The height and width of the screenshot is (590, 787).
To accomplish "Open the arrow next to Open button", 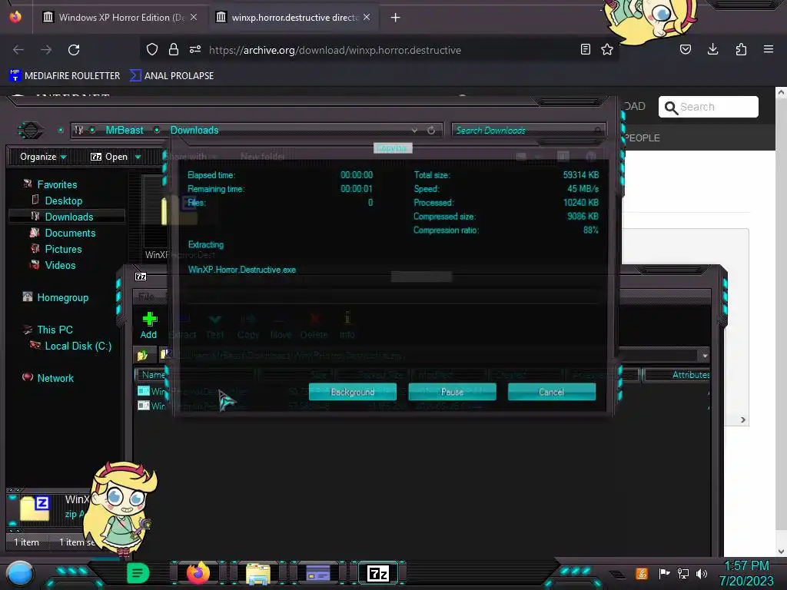I will (x=138, y=157).
